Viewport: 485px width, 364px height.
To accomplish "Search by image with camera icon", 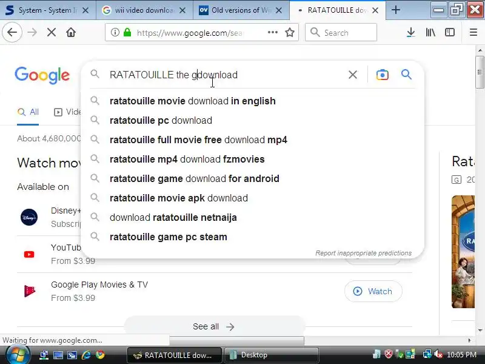I will point(383,75).
